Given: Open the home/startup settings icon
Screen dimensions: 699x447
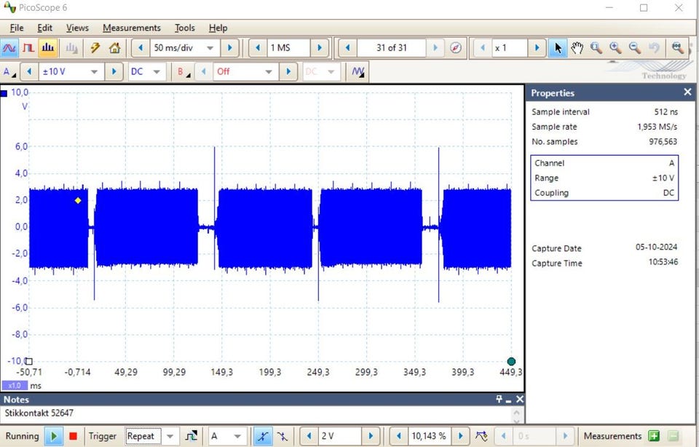Looking at the screenshot, I should (114, 48).
